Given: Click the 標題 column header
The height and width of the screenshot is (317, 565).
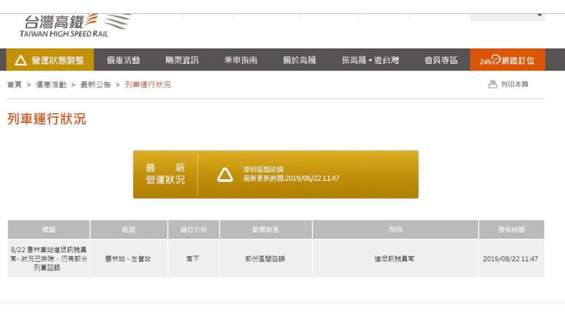Looking at the screenshot, I should [x=49, y=230].
